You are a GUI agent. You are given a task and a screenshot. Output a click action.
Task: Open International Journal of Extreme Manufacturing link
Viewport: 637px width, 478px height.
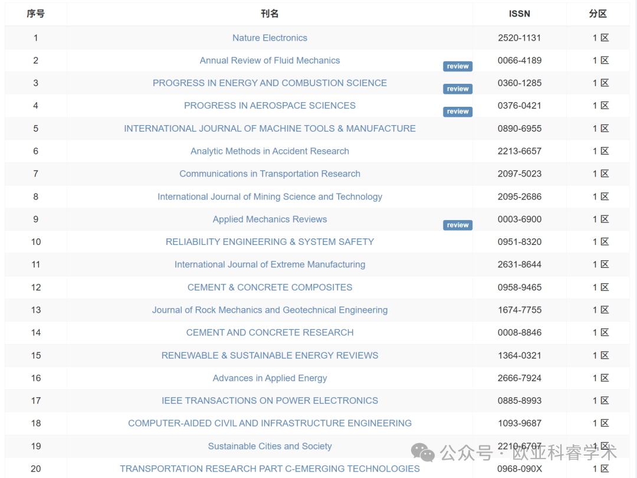coord(270,264)
